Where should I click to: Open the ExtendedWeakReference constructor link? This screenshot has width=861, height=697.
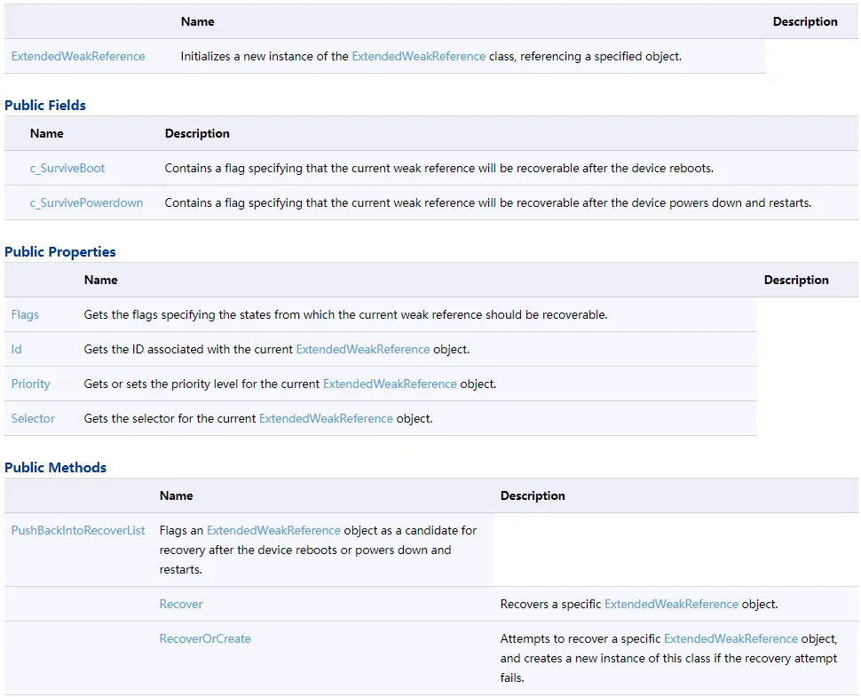pyautogui.click(x=78, y=56)
